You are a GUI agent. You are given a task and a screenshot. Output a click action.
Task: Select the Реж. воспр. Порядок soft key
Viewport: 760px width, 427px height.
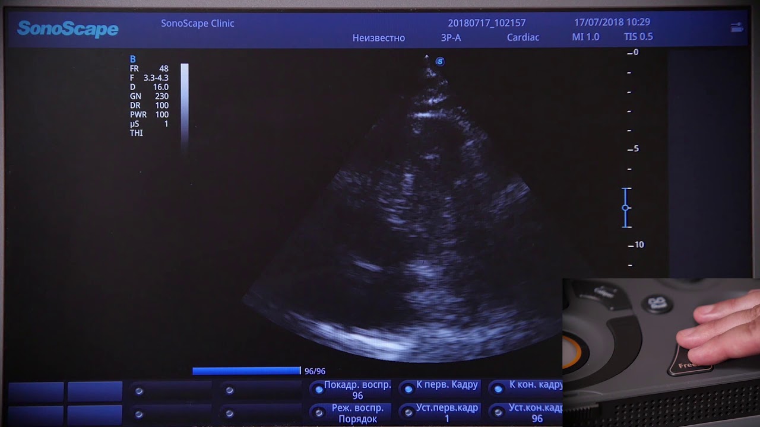coord(352,413)
